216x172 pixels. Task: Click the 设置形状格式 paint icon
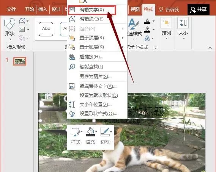tap(72, 114)
